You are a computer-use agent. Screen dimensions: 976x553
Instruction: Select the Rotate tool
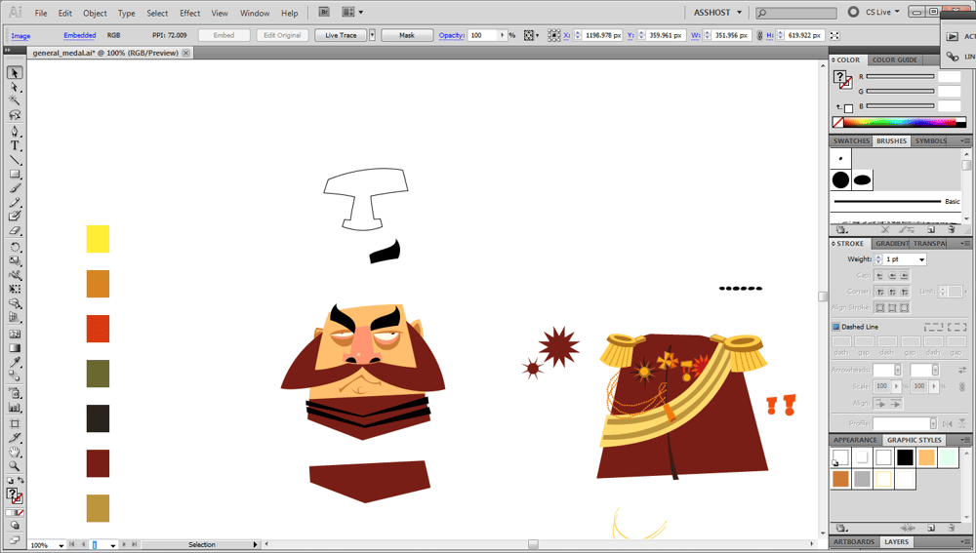click(x=15, y=247)
